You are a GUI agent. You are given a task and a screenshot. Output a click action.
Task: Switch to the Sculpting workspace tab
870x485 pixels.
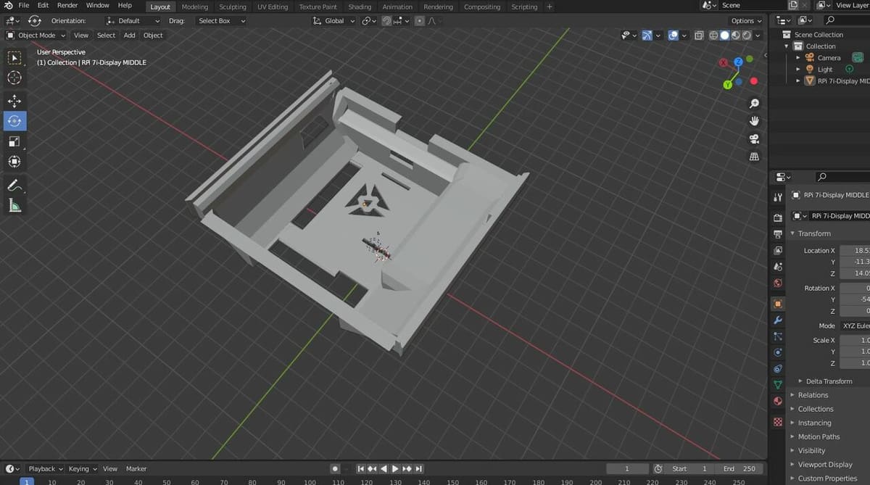pos(233,7)
